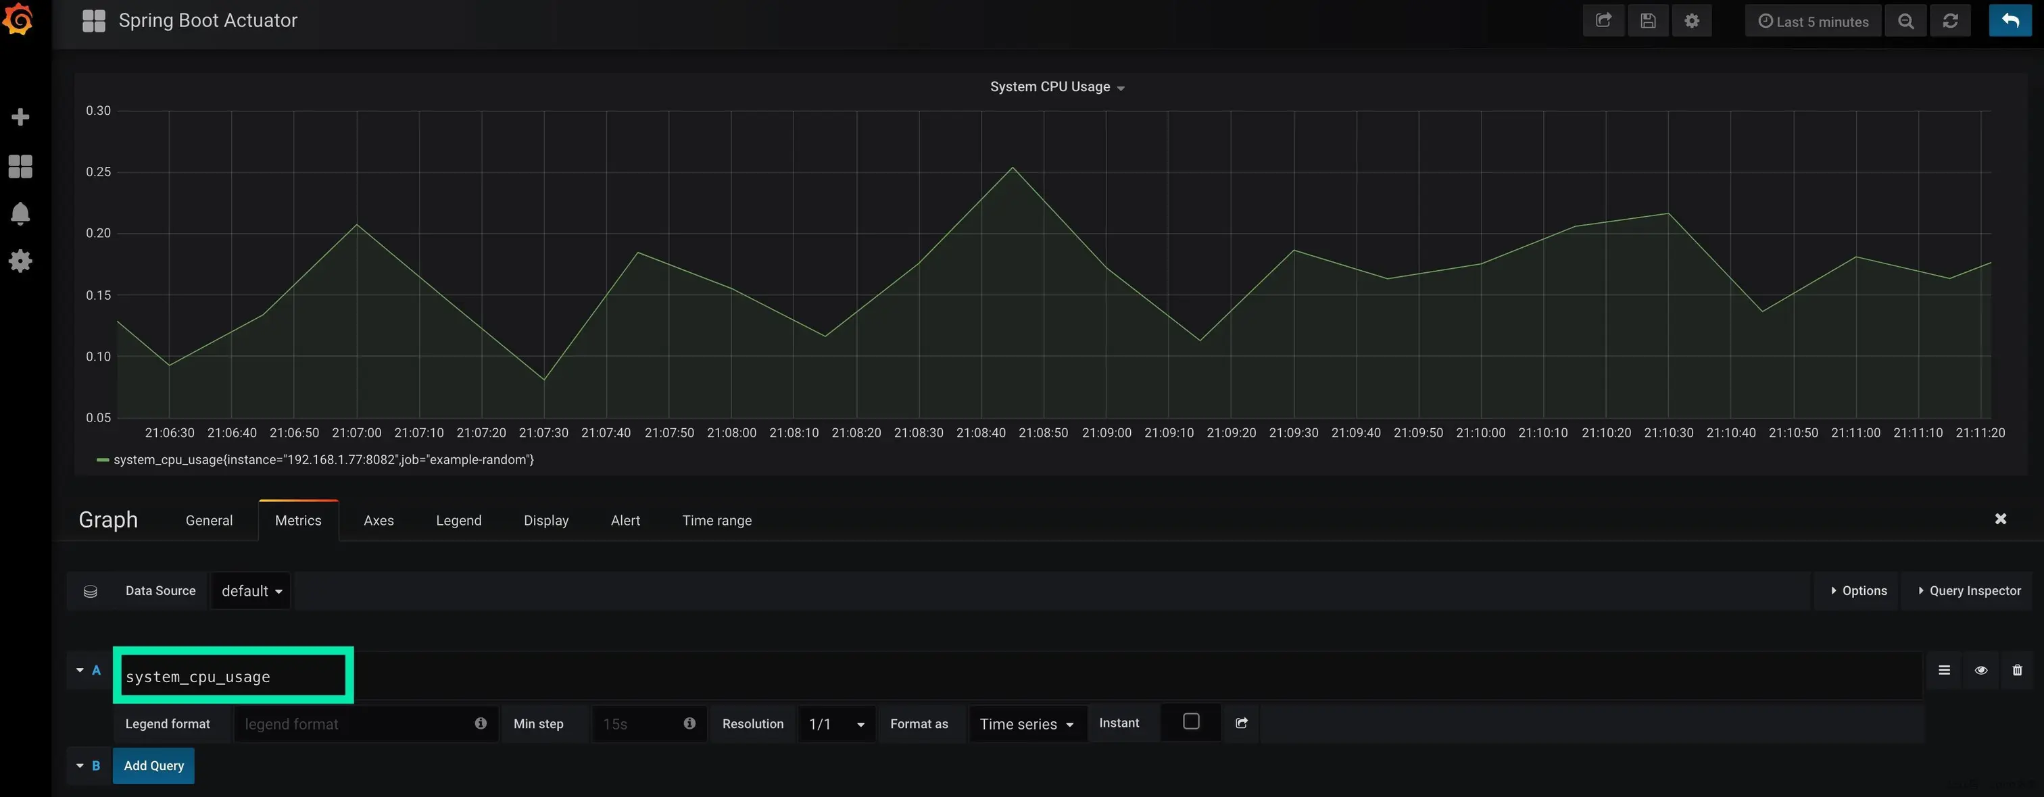The height and width of the screenshot is (797, 2044).
Task: Open dashboard settings gear in top bar
Action: coord(1692,21)
